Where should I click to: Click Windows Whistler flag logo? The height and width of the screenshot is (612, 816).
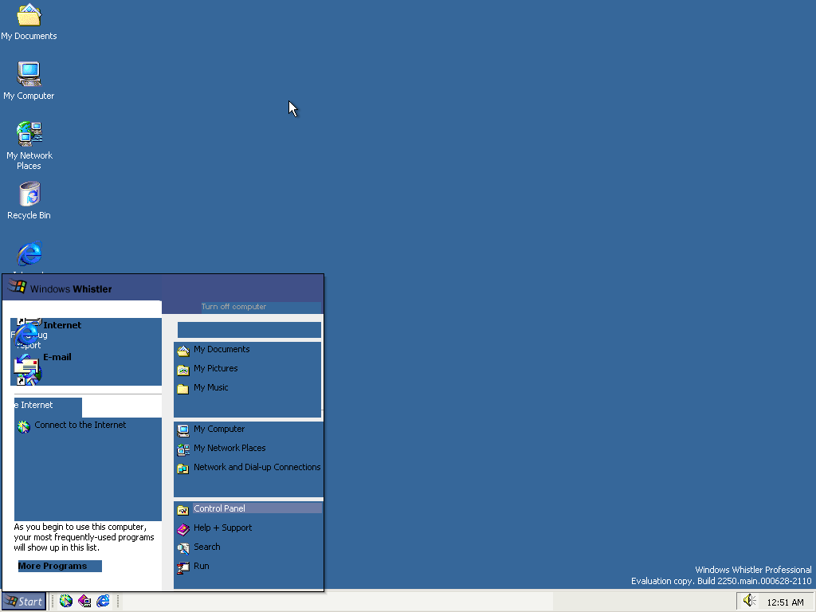17,287
